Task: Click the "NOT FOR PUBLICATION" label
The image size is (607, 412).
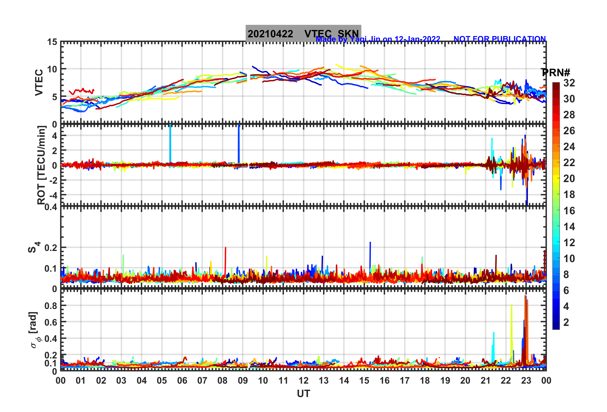Action: pyautogui.click(x=500, y=39)
